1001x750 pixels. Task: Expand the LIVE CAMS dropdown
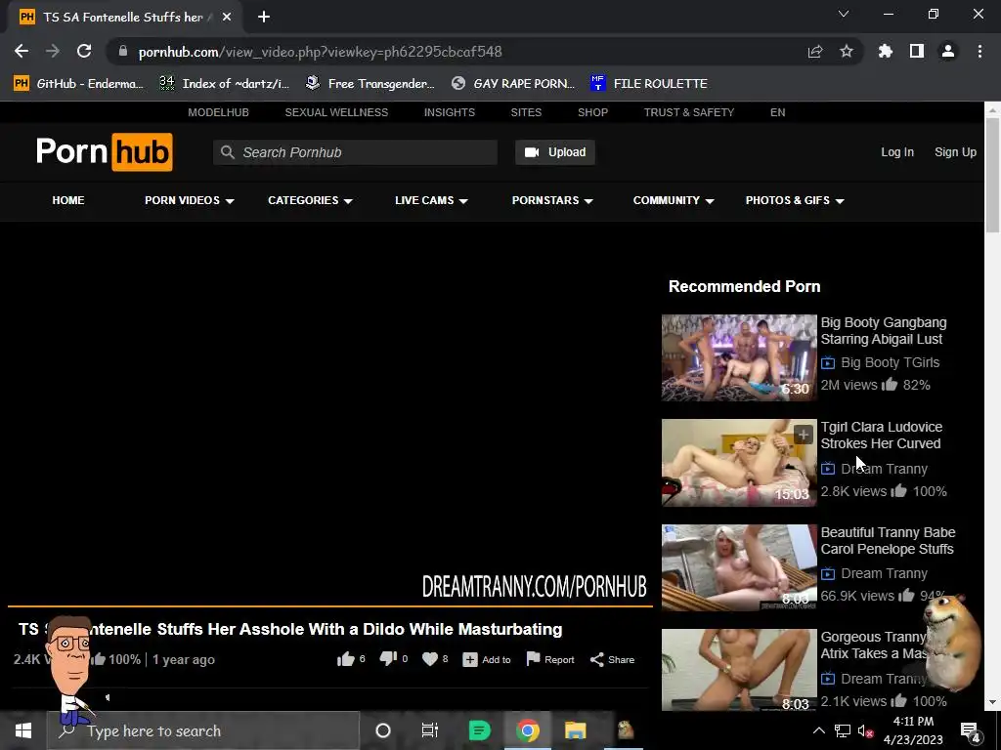point(431,200)
